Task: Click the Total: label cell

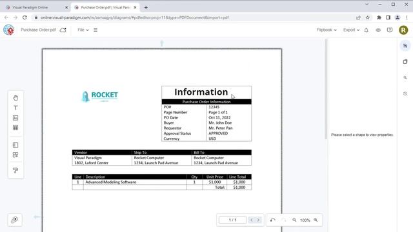Action: (215, 188)
